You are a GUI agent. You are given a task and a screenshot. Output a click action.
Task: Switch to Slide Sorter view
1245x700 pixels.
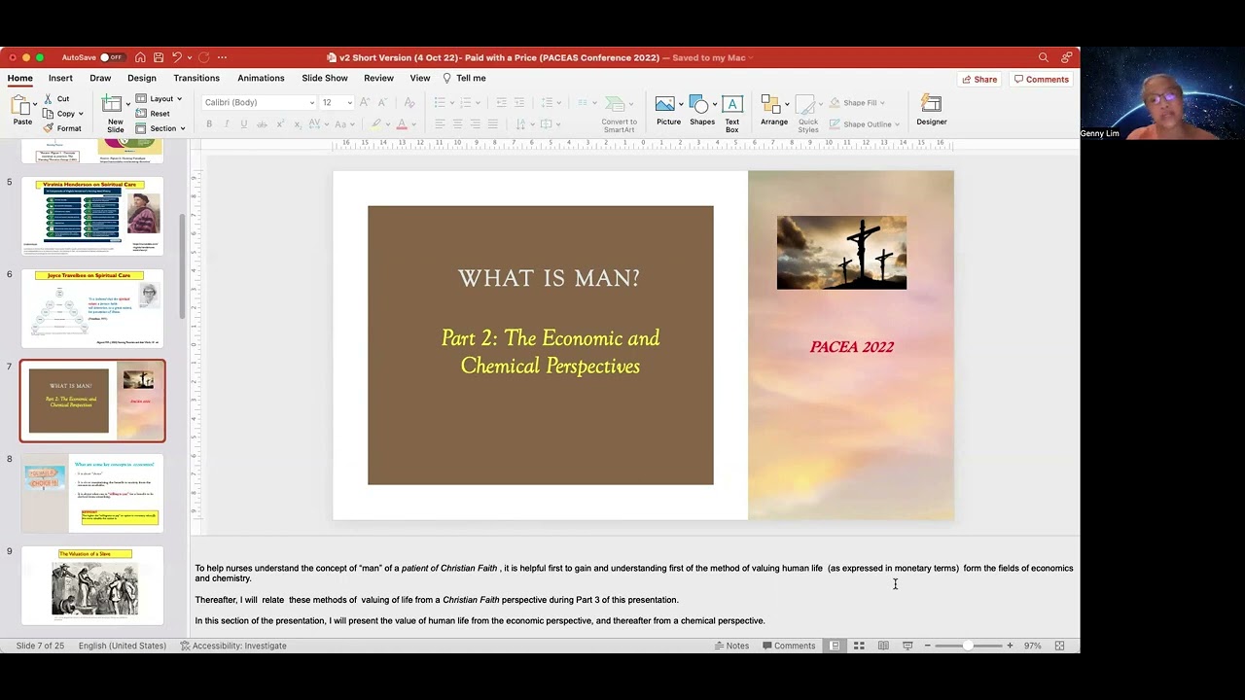tap(859, 646)
